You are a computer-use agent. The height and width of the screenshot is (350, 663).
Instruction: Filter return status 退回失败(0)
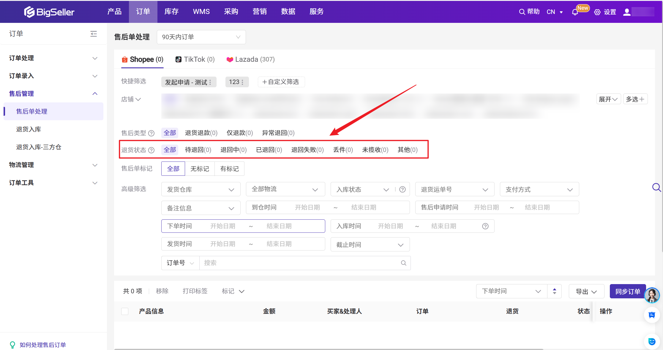click(307, 150)
